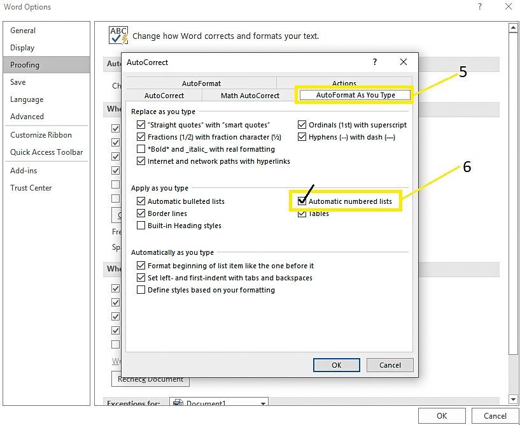Click Word Options scrollbar down arrow
The image size is (520, 425).
[x=513, y=400]
